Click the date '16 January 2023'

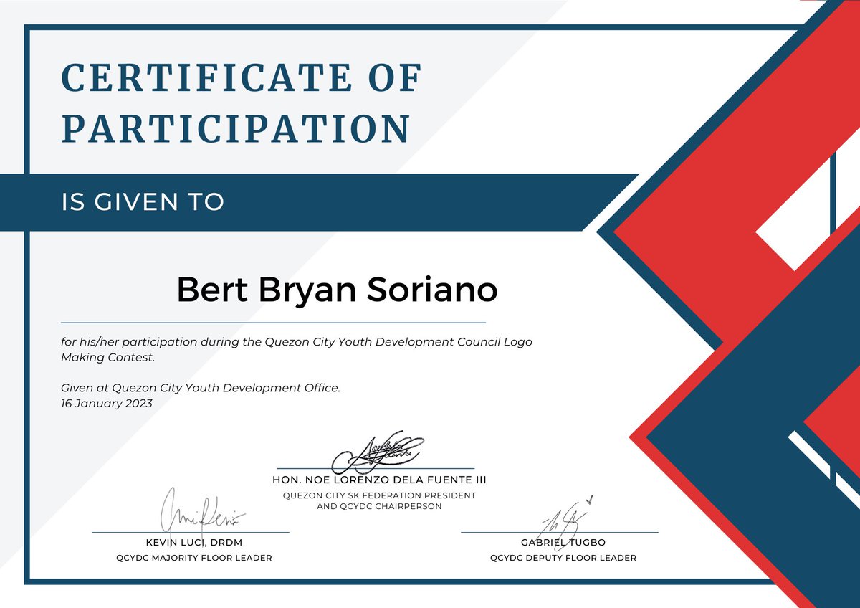pos(107,403)
